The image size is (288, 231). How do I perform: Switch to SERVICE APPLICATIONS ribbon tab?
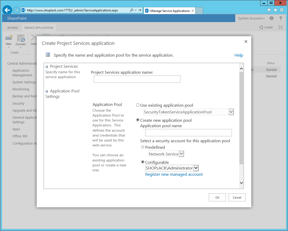(39, 28)
